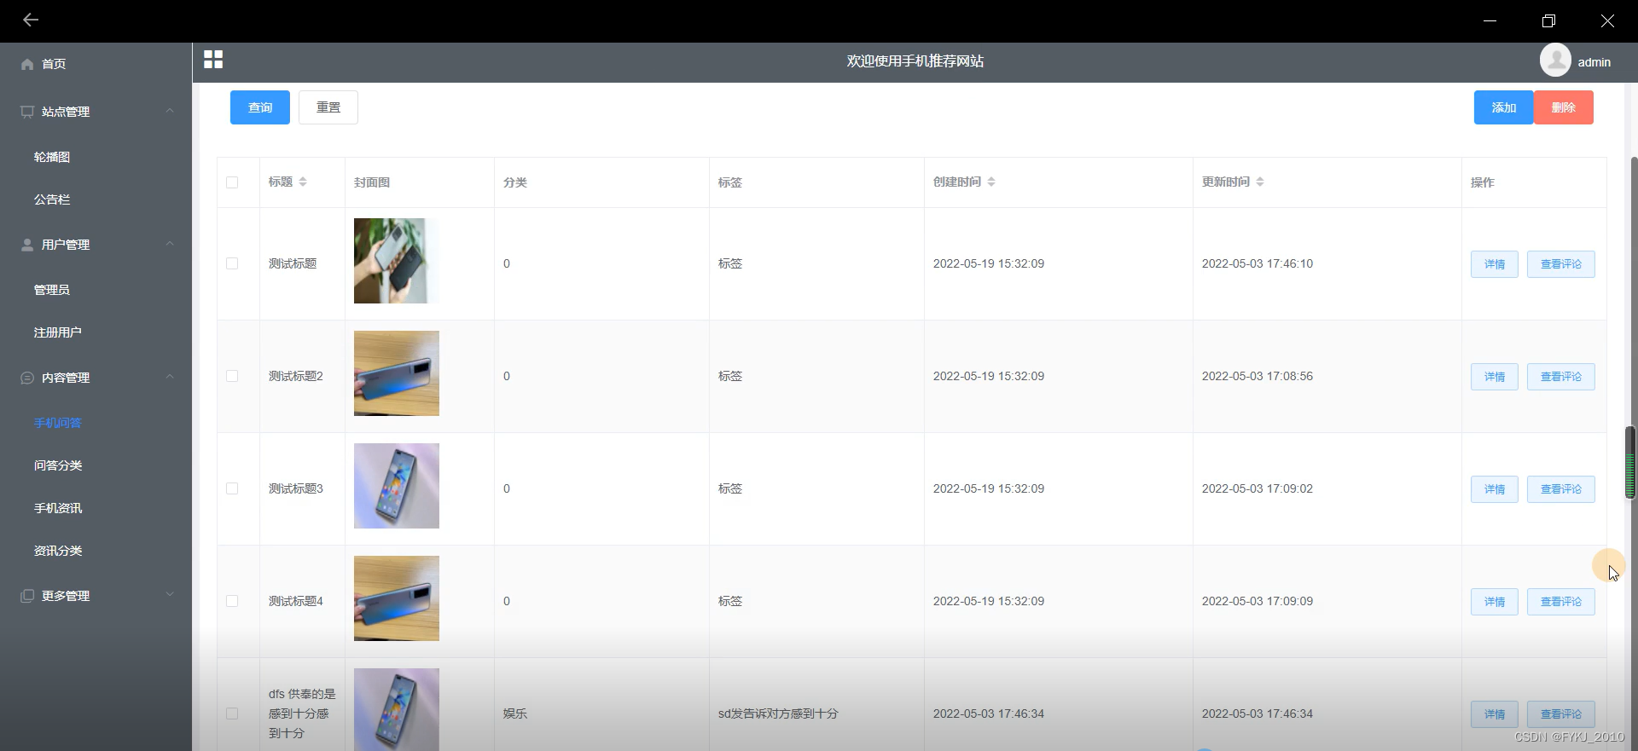Click the copy icon beside 更多管理
This screenshot has width=1638, height=751.
(27, 596)
